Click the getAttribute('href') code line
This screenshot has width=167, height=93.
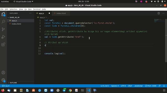pyautogui.click(x=64, y=37)
